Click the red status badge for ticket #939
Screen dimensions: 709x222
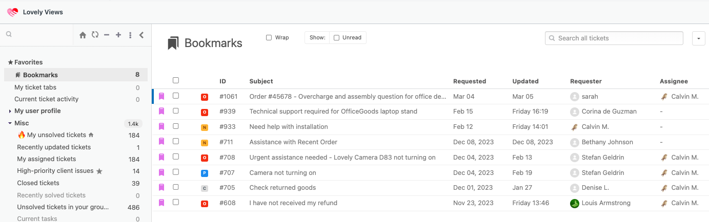(x=205, y=112)
